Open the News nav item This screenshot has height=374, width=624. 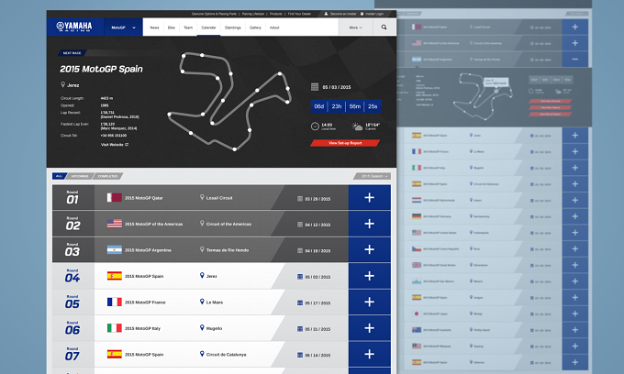[154, 27]
